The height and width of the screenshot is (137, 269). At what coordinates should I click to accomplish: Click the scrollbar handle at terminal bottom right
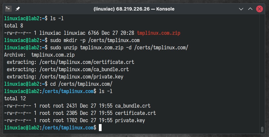coord(262,129)
